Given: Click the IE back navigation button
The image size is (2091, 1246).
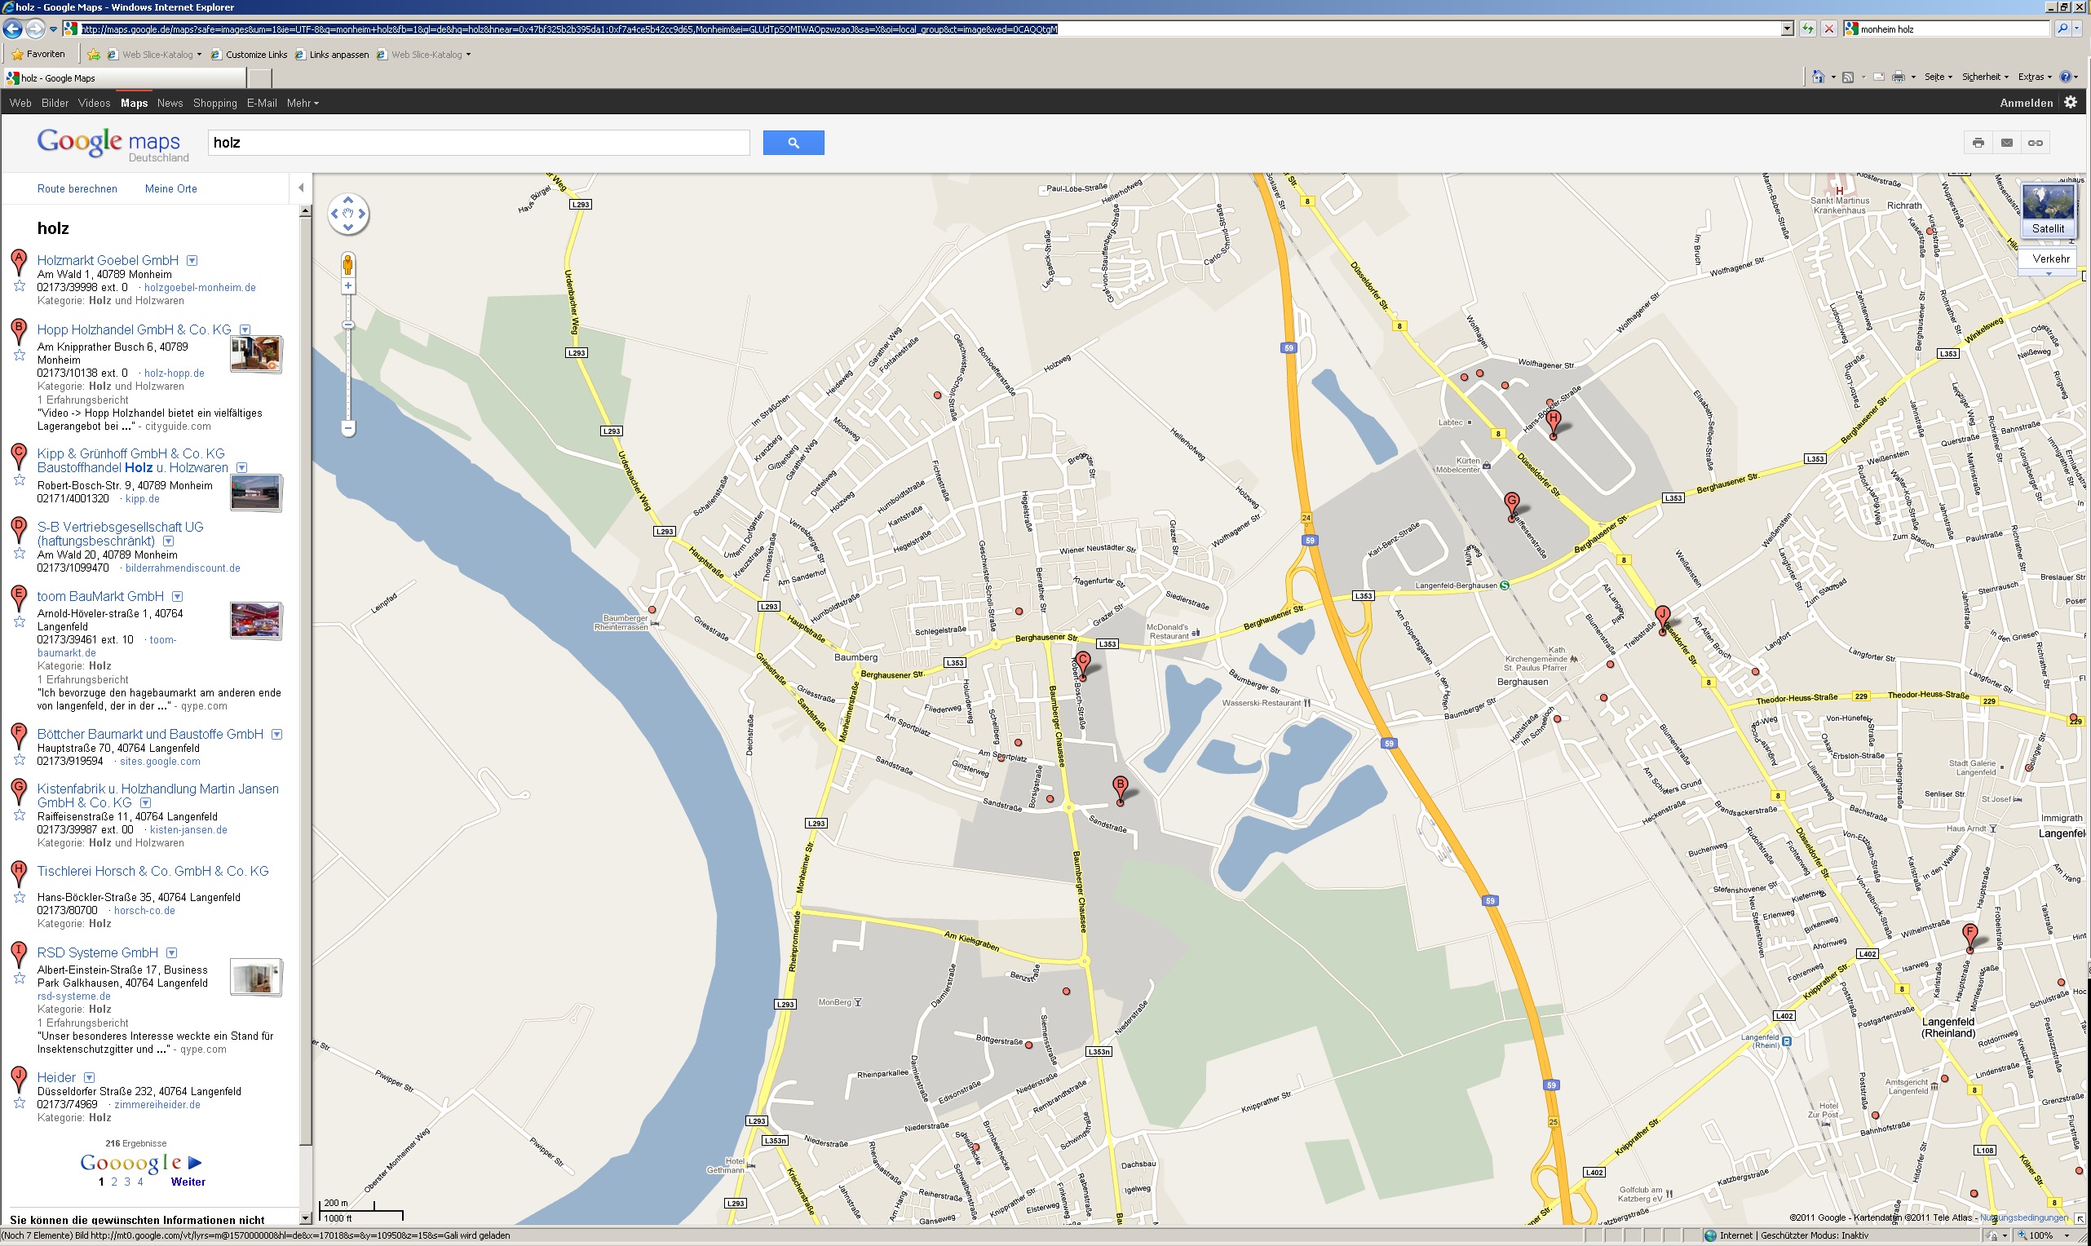Looking at the screenshot, I should click(12, 29).
